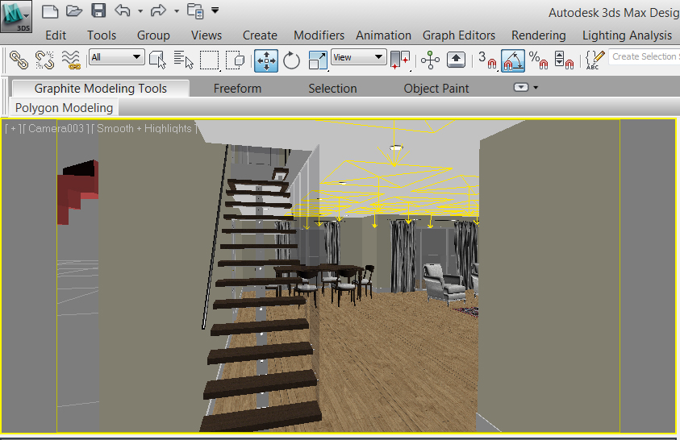The height and width of the screenshot is (440, 680).
Task: Expand the redo history dropdown arrow
Action: point(177,11)
